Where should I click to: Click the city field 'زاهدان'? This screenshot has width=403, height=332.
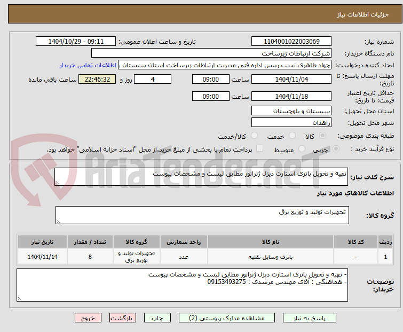(x=291, y=123)
